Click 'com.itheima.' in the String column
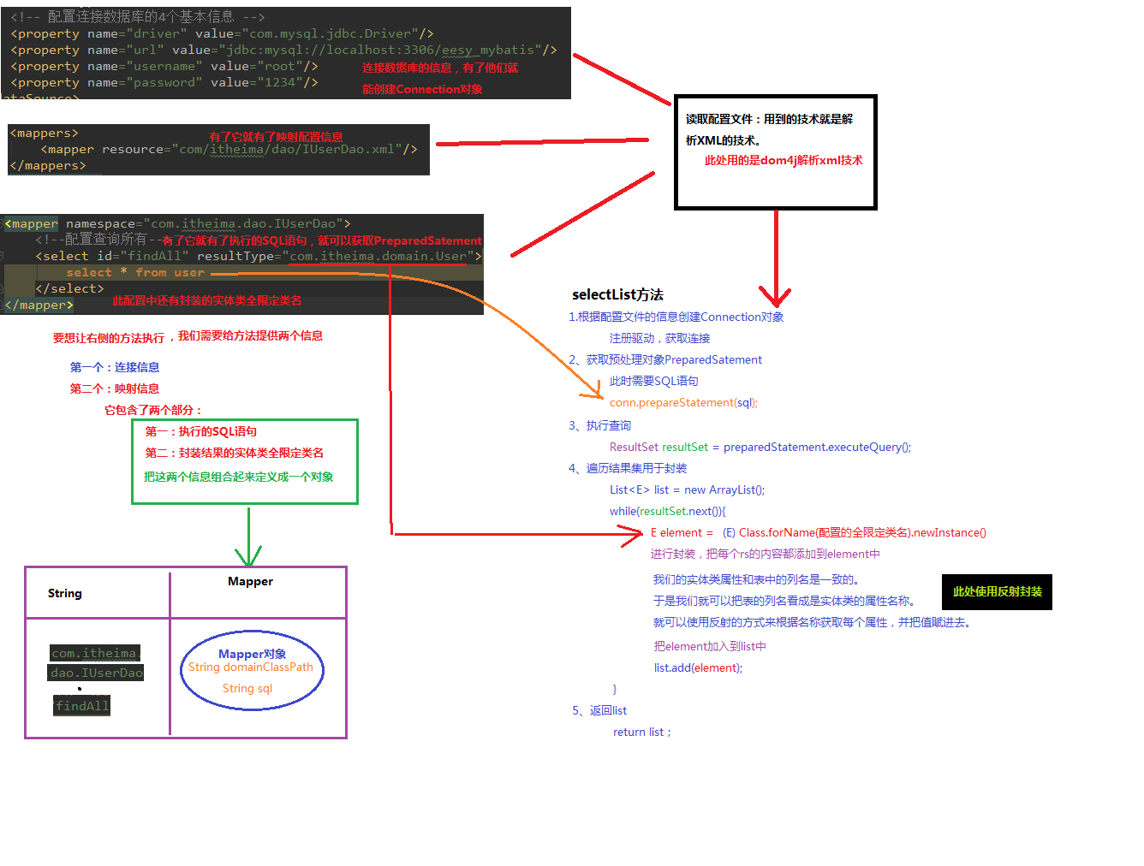The image size is (1144, 866). pos(95,653)
